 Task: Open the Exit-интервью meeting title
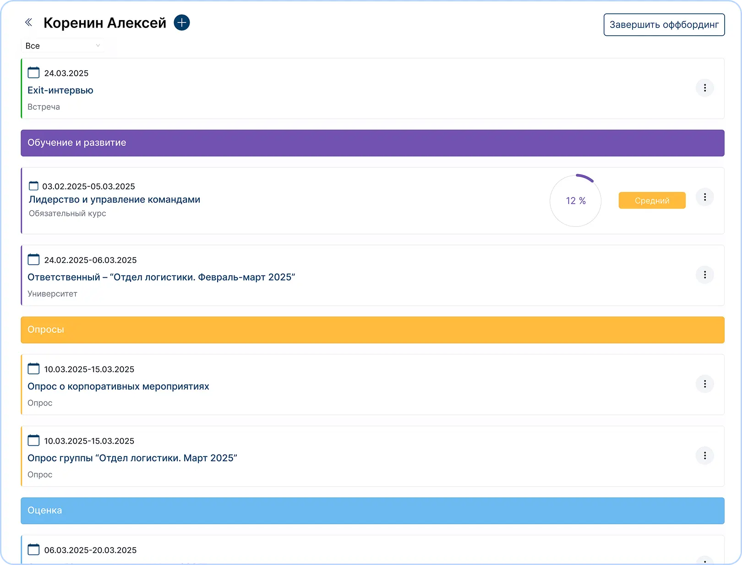coord(60,90)
